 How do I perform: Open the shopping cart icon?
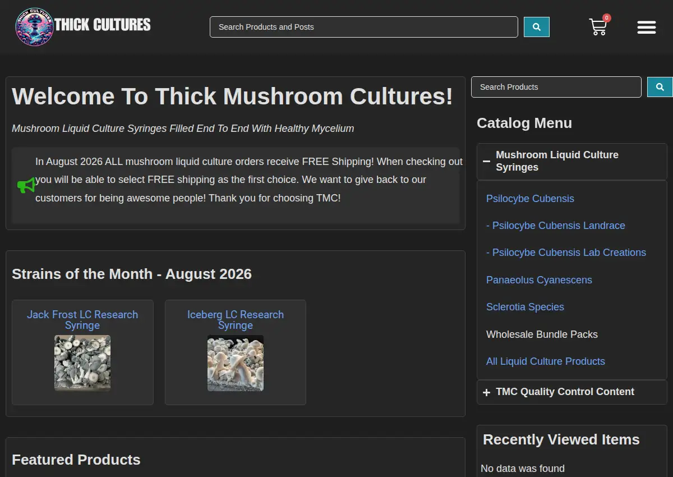598,27
